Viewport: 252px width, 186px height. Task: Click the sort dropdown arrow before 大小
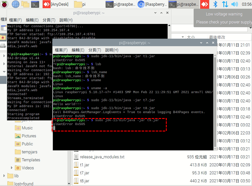click(183, 37)
